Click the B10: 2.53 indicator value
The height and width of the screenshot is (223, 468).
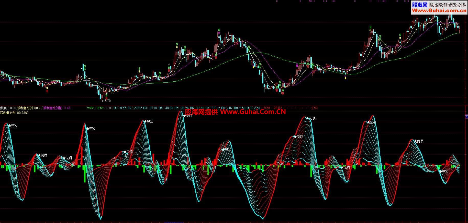[253, 108]
